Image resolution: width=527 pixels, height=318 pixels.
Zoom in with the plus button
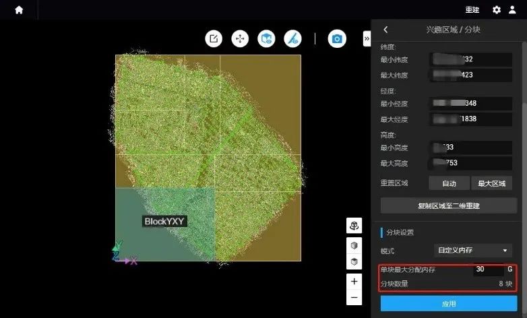pyautogui.click(x=354, y=281)
